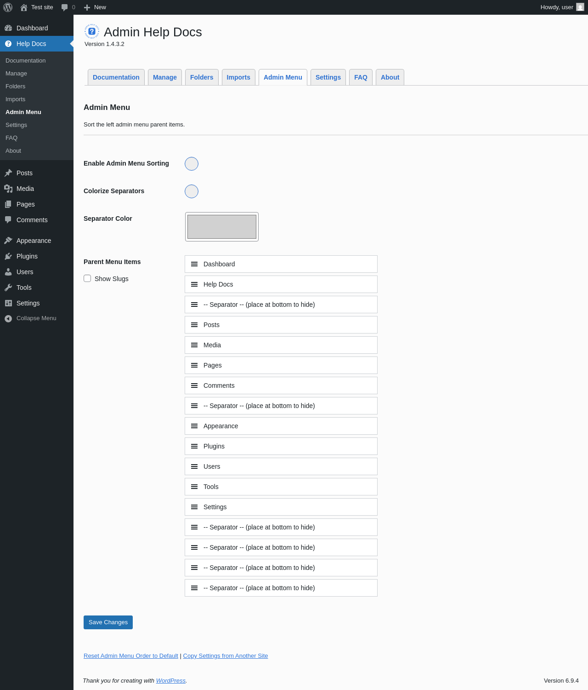The width and height of the screenshot is (588, 690).
Task: Click the drag handle on the Plugins row
Action: pyautogui.click(x=194, y=446)
